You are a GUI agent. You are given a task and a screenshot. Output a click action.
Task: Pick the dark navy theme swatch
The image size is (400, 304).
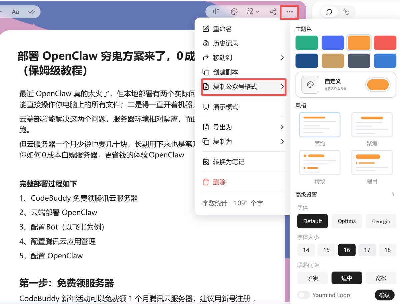coord(307,61)
